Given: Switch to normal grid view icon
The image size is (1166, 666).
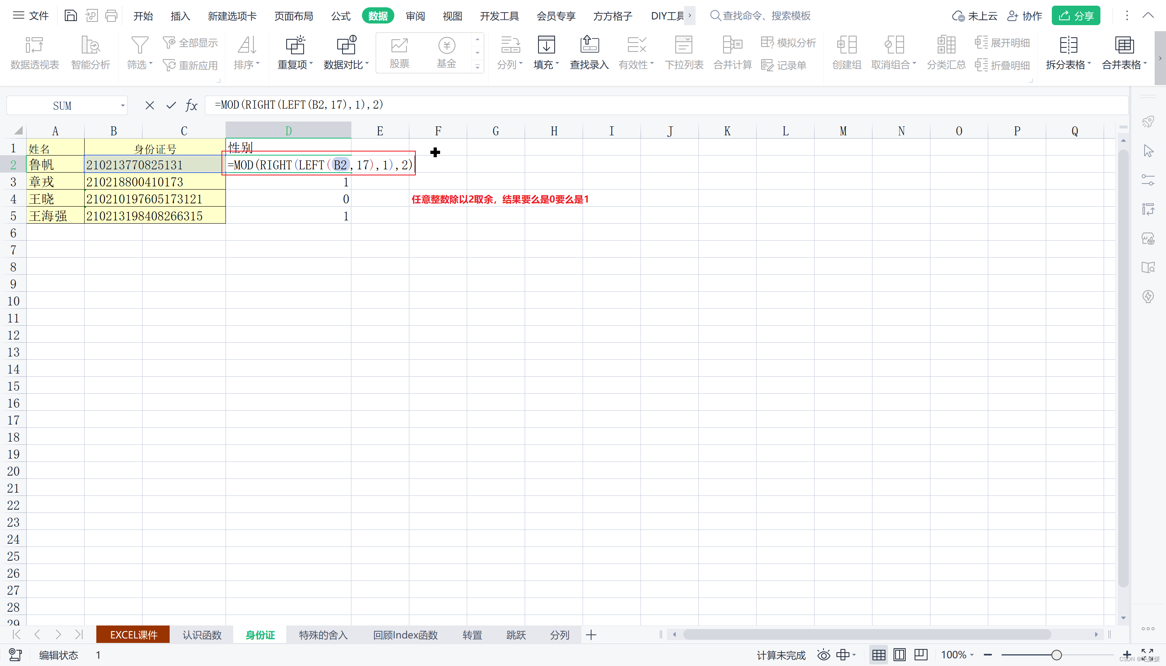Looking at the screenshot, I should [x=879, y=655].
